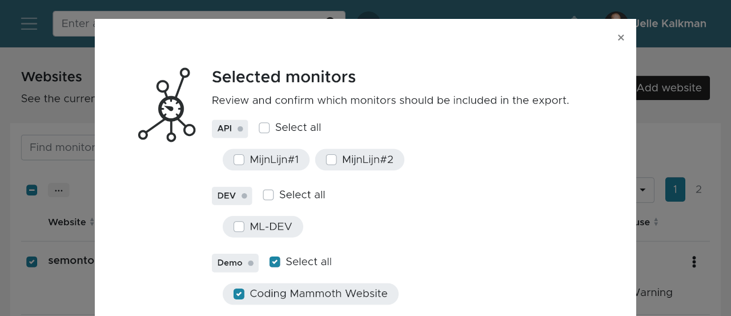
Task: Close the Selected monitors dialog
Action: tap(621, 38)
